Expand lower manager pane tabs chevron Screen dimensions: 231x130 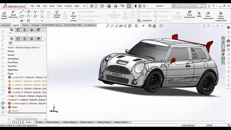(45, 39)
